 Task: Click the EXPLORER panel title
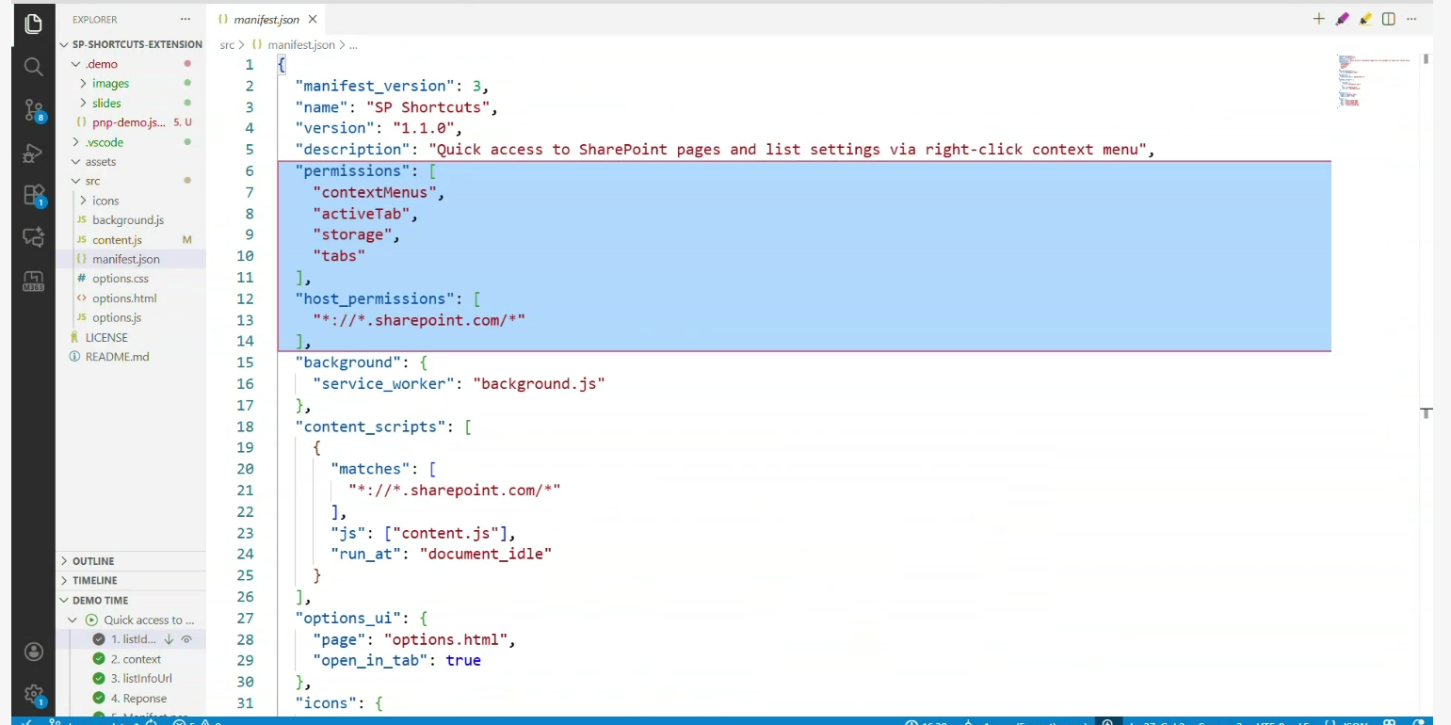[95, 19]
